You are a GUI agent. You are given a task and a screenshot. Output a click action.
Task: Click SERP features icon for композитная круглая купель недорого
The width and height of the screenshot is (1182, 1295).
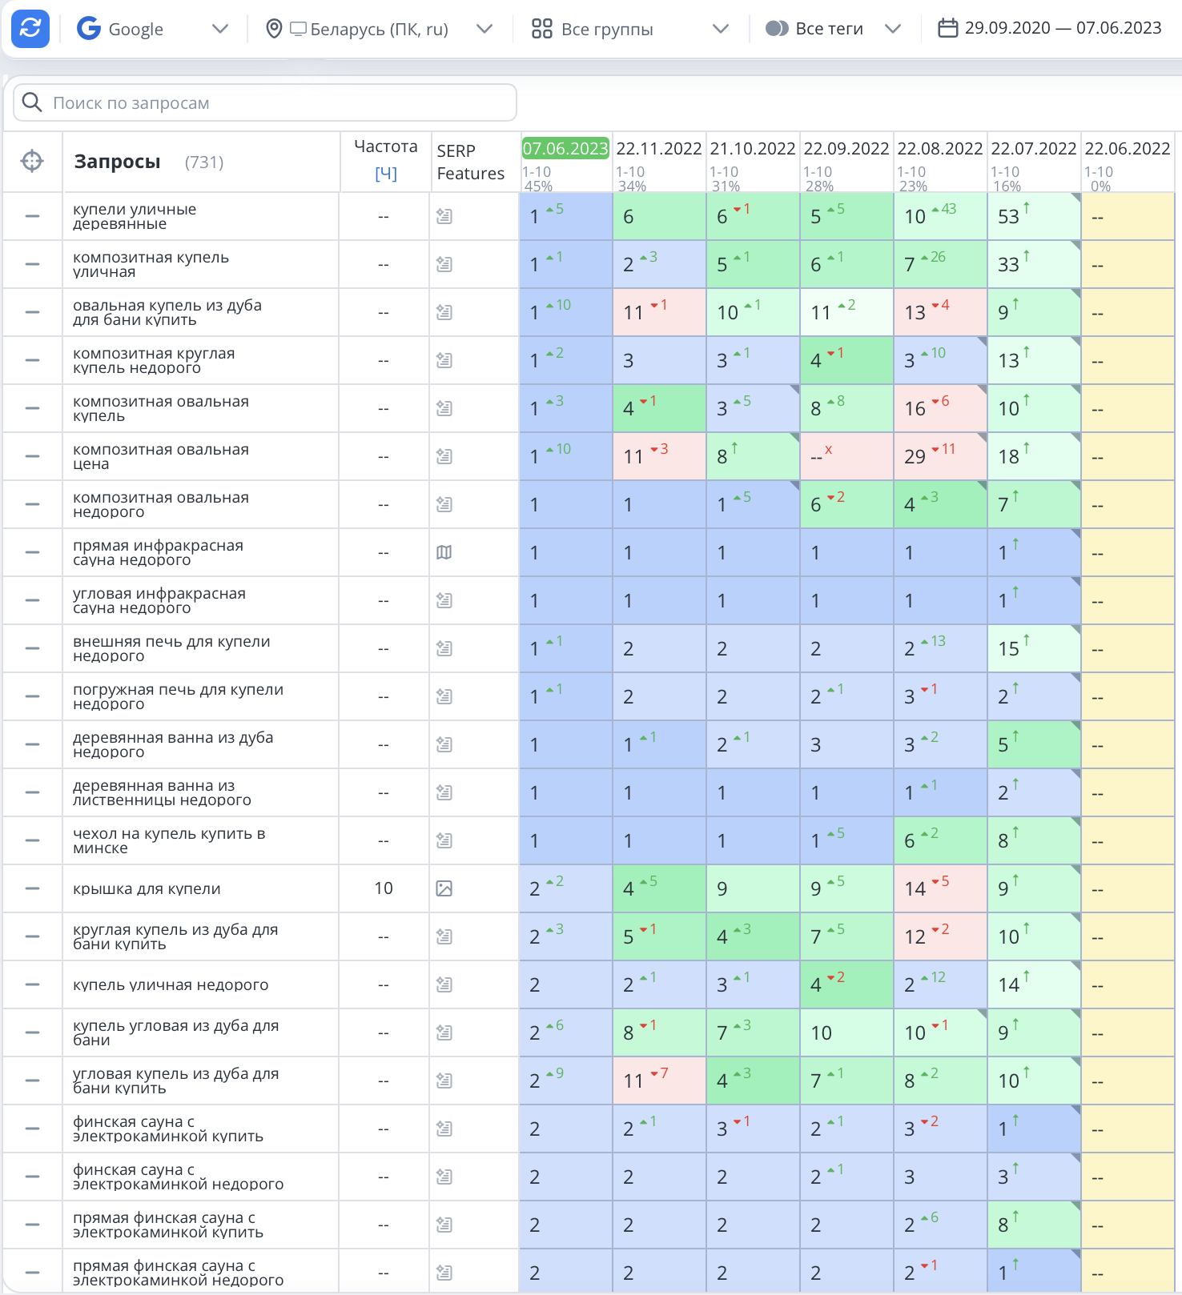(444, 360)
